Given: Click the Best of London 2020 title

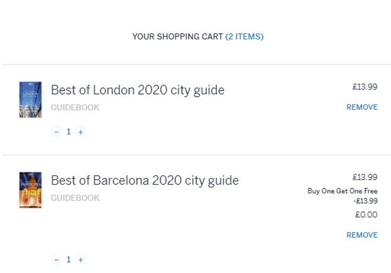Looking at the screenshot, I should coord(138,90).
